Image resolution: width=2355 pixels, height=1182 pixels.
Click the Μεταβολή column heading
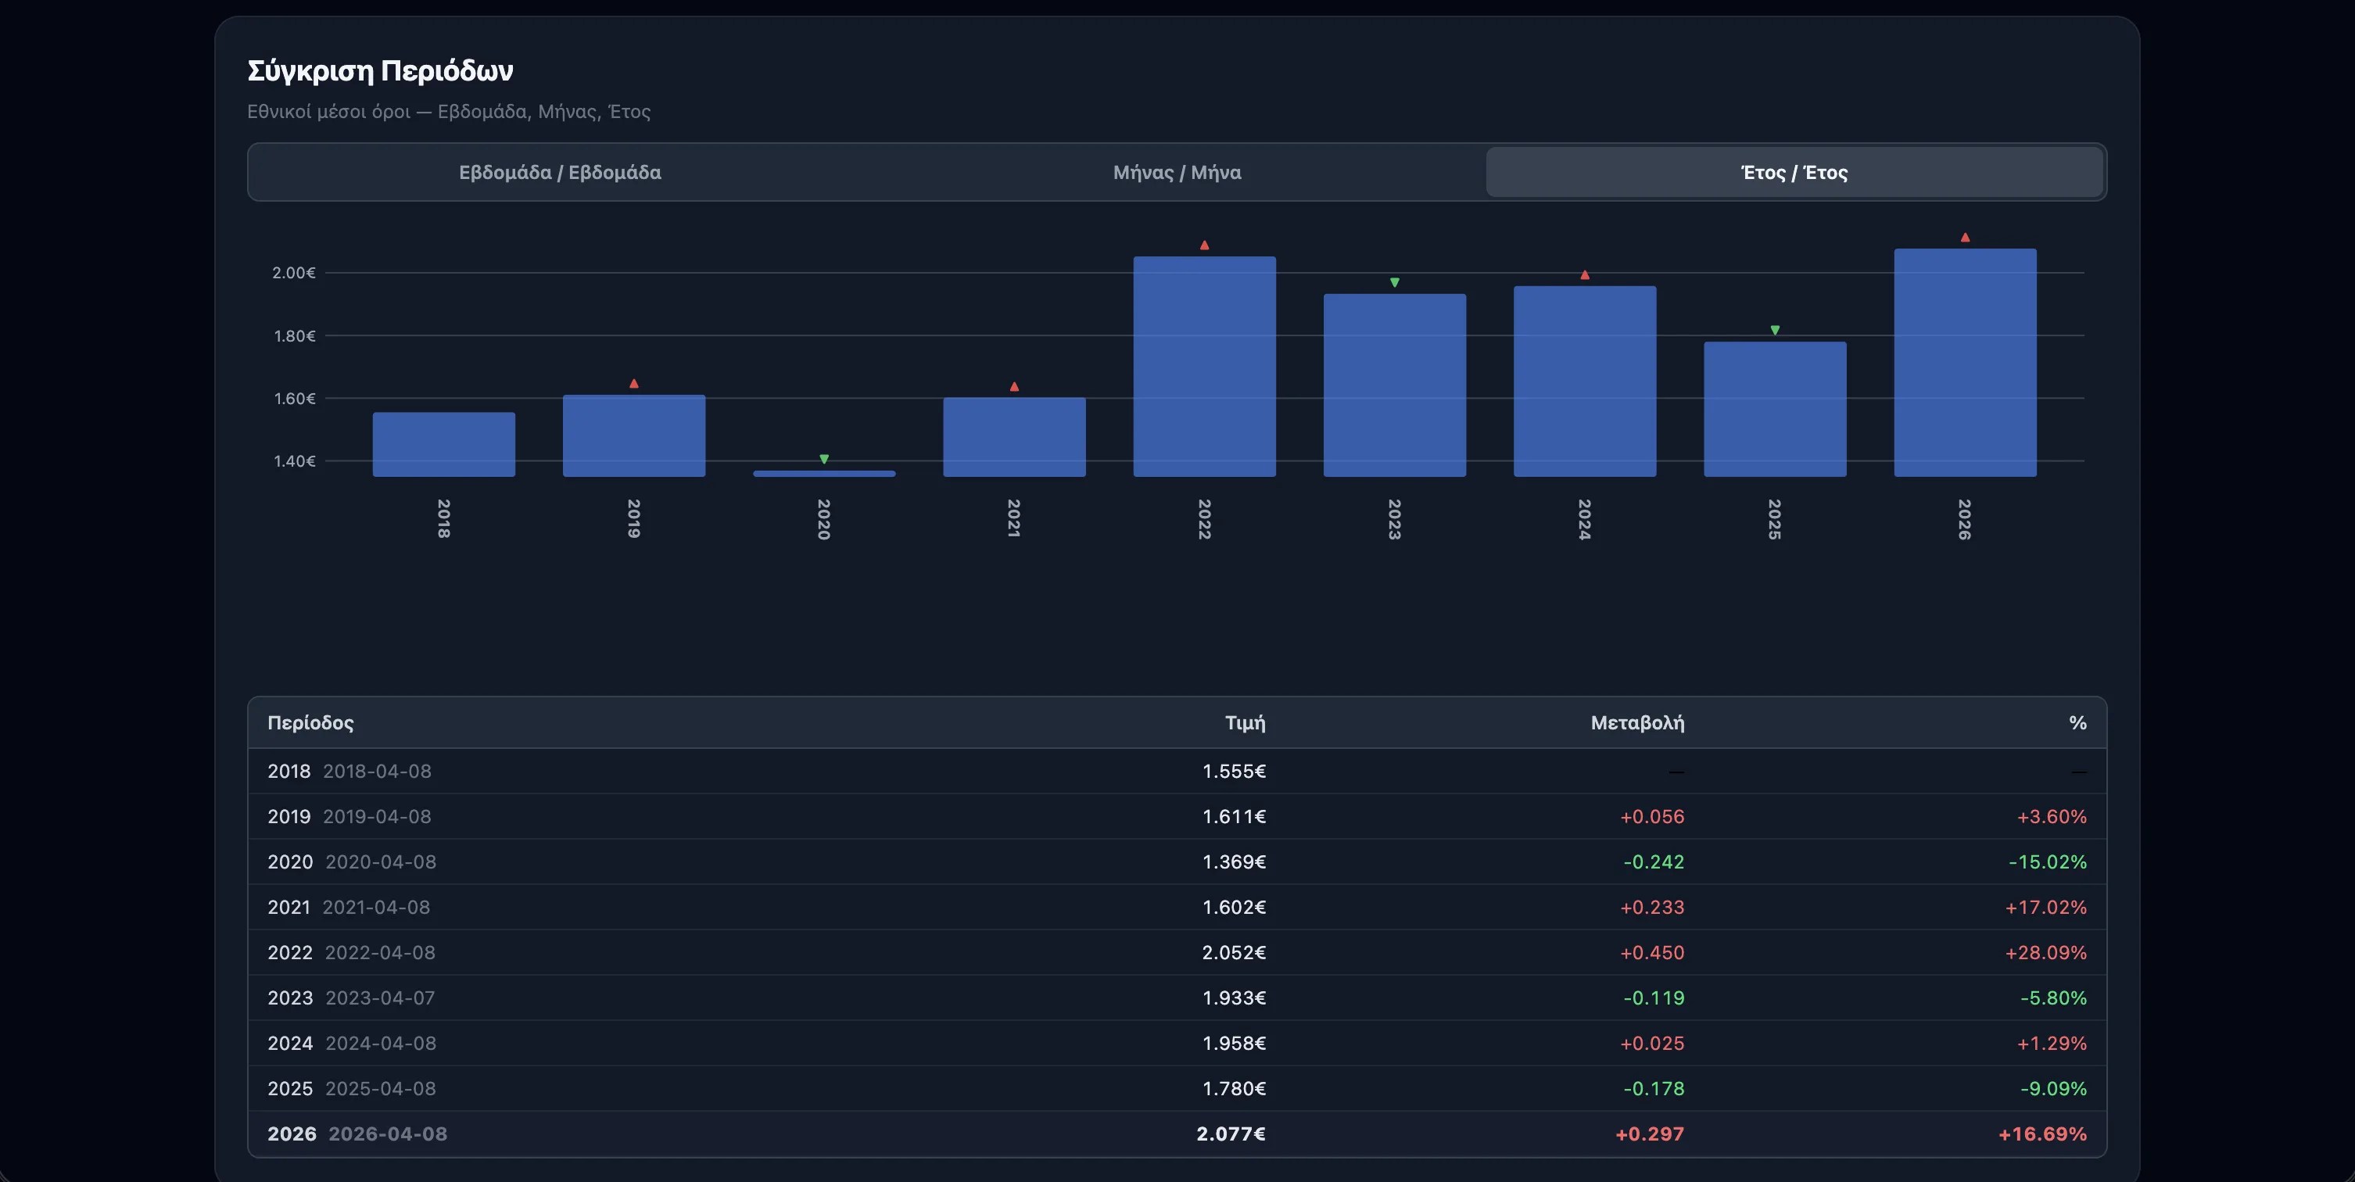click(1635, 722)
